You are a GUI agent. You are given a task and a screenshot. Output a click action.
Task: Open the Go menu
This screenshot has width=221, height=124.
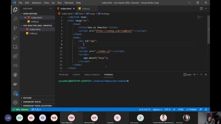53,3
